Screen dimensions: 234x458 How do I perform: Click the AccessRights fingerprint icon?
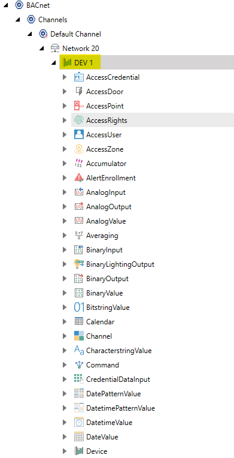(79, 120)
